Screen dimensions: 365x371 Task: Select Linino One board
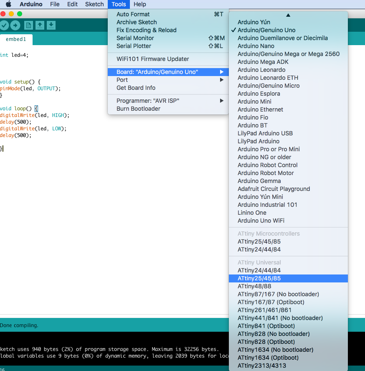[x=288, y=213]
